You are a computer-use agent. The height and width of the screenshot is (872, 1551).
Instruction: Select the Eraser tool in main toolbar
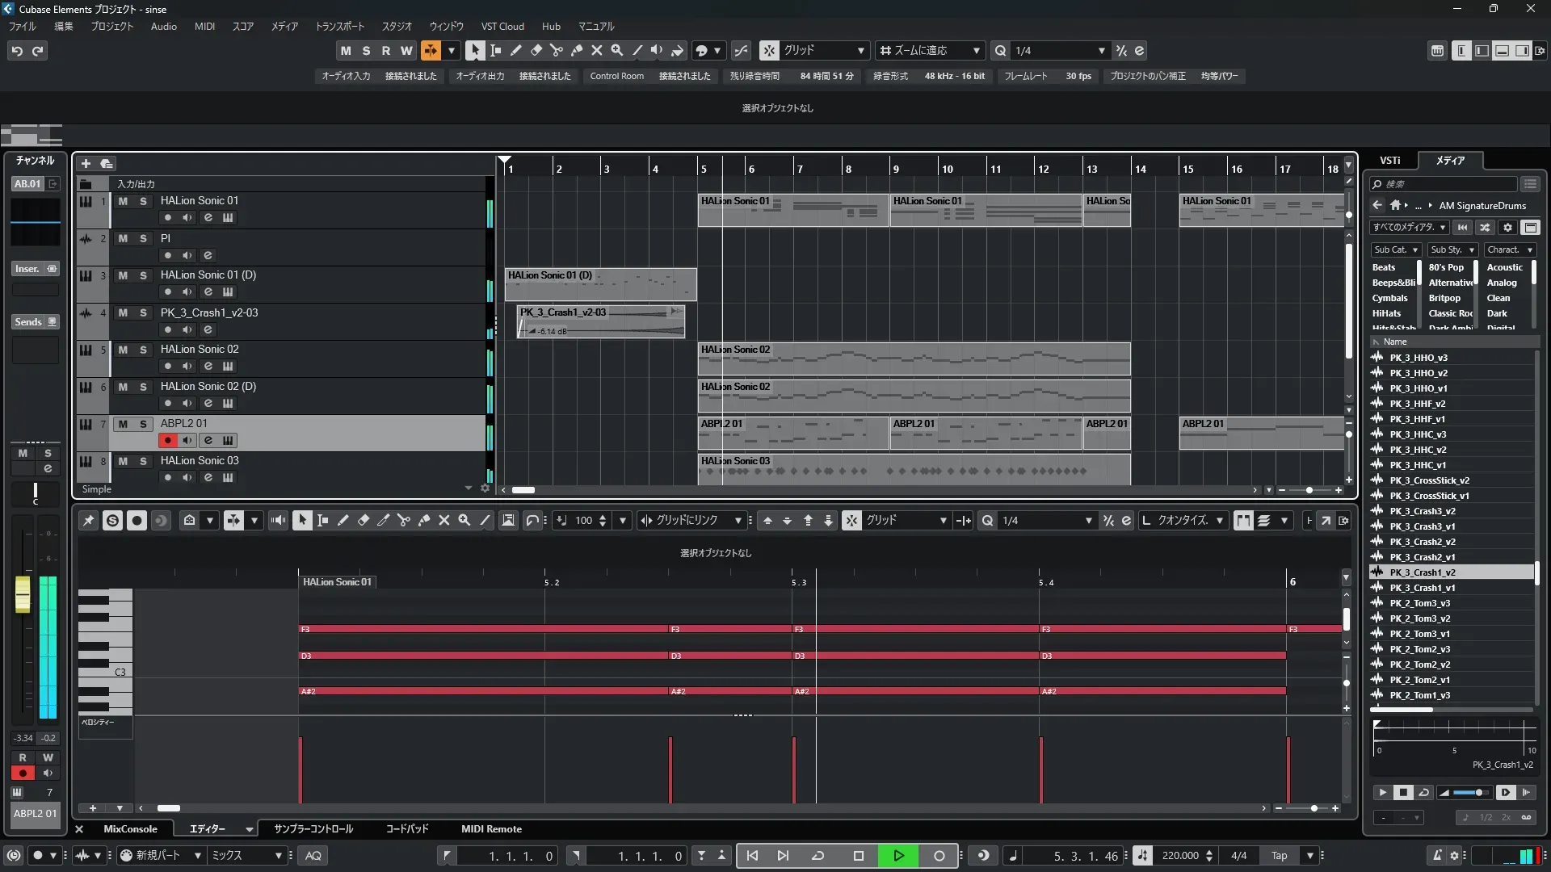click(536, 50)
